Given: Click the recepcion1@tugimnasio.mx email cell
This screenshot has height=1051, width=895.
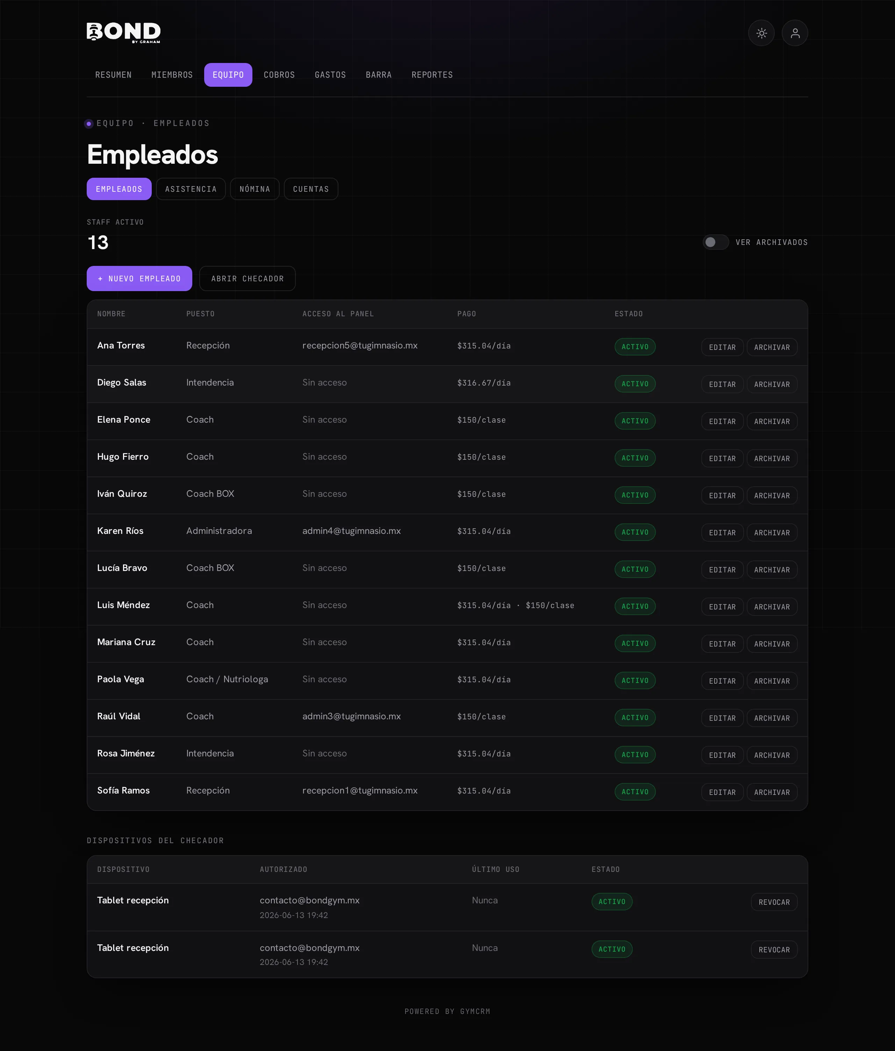Looking at the screenshot, I should pos(360,790).
